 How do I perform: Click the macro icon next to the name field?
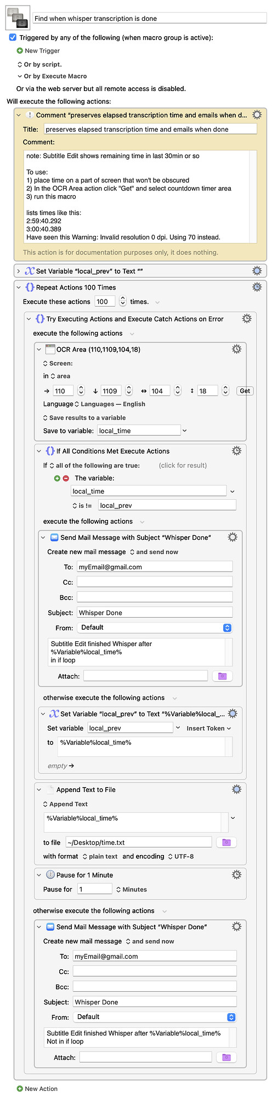tap(17, 18)
